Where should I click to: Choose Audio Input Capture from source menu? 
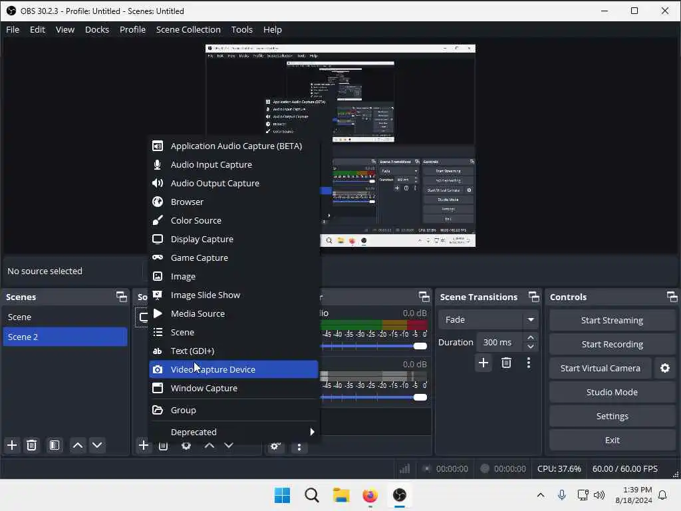coord(233,165)
